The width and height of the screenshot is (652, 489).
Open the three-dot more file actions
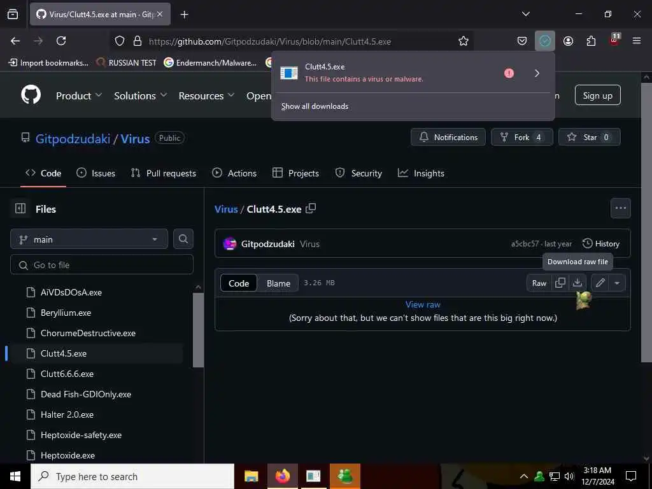[620, 208]
